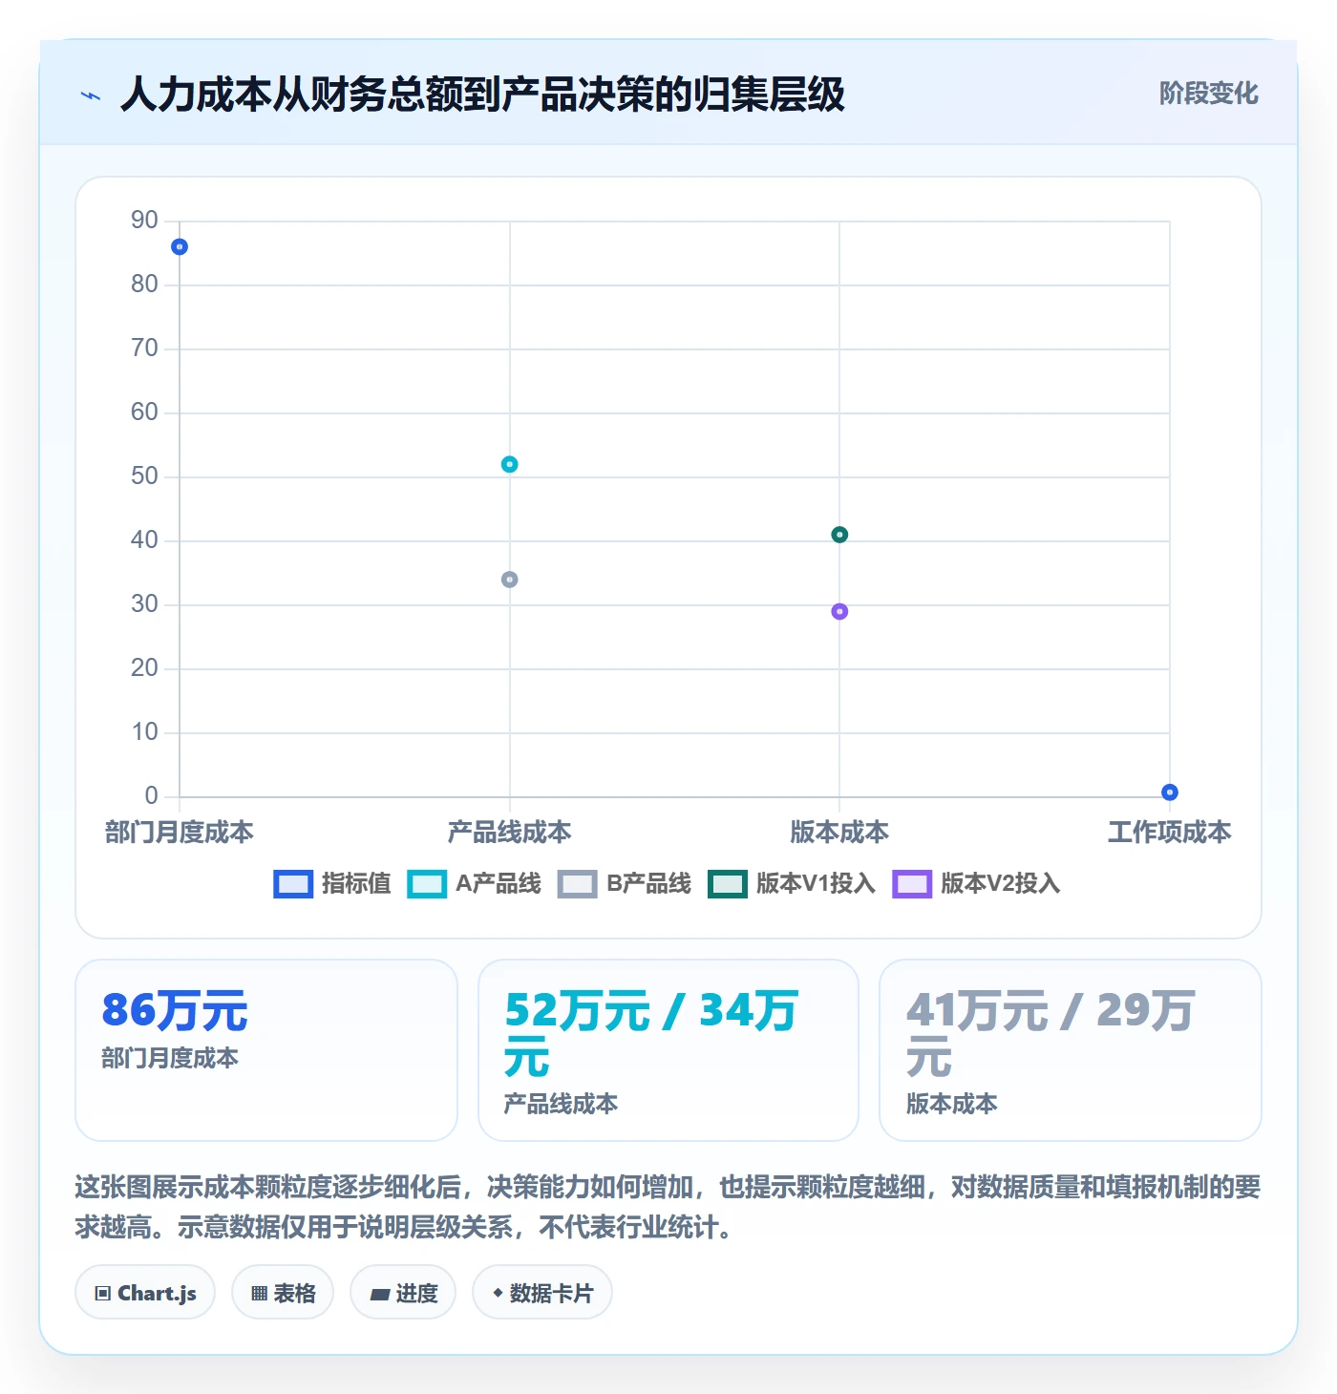Select the teal A产品线 data point at 52
1337x1394 pixels.
(x=510, y=465)
